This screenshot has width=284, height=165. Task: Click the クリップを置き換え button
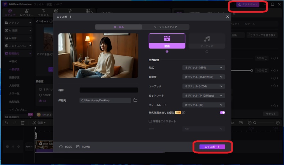(262, 35)
